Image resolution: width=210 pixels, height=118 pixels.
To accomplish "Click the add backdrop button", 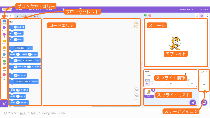I will pyautogui.click(x=204, y=102).
